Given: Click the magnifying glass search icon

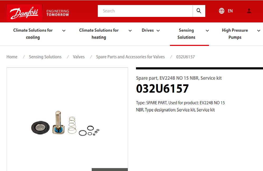Looking at the screenshot, I should coord(199,11).
